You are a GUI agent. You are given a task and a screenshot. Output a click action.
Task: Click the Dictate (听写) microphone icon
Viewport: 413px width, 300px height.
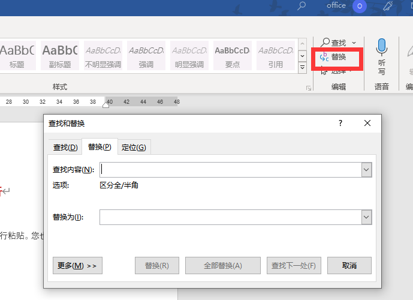point(381,47)
